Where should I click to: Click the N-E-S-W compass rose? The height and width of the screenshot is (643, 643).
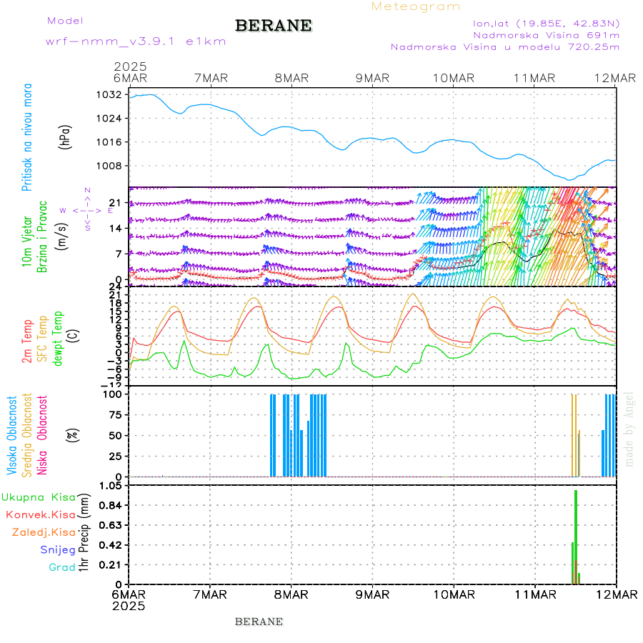click(87, 209)
